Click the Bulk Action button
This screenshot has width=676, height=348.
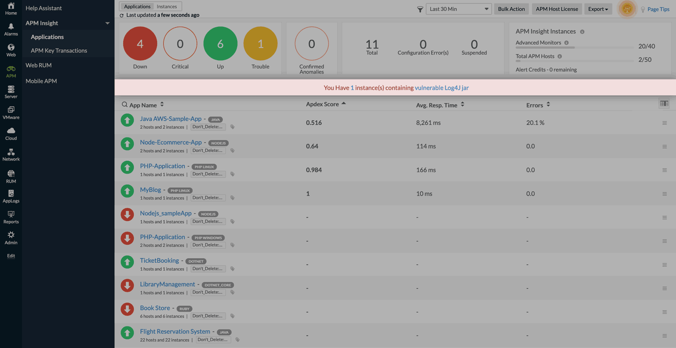(511, 9)
